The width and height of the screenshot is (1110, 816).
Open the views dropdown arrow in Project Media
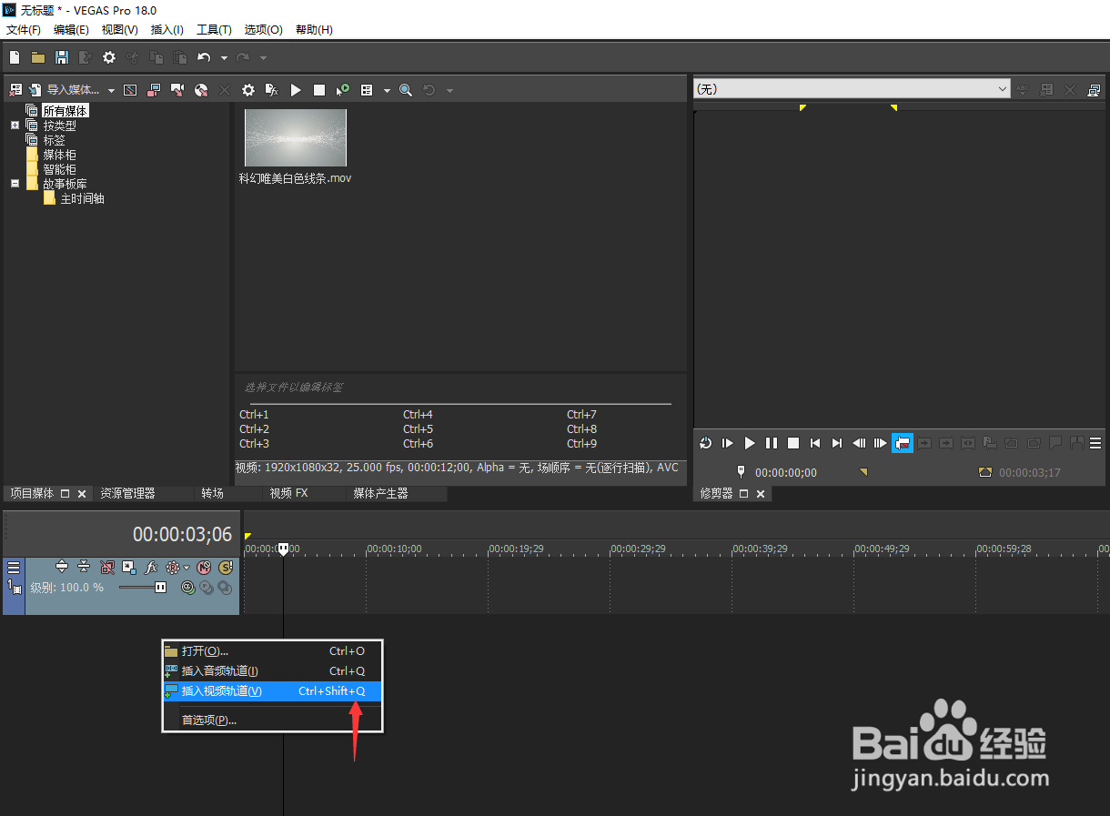[x=386, y=91]
